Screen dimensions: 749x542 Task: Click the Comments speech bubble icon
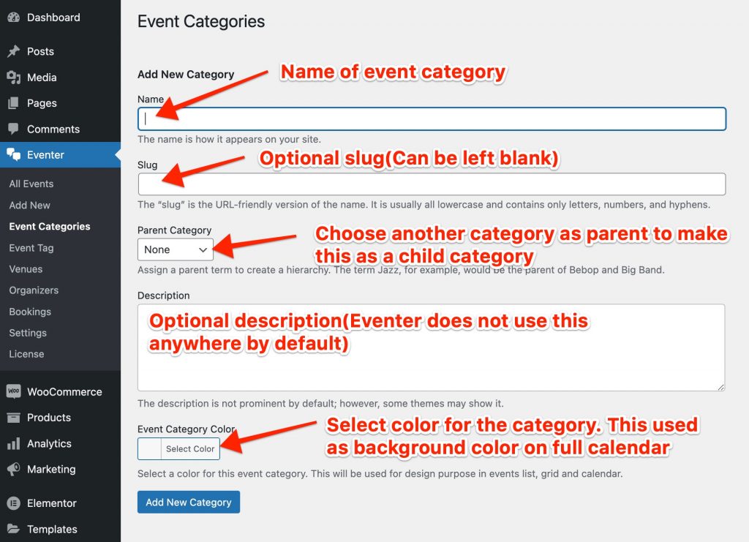click(13, 129)
